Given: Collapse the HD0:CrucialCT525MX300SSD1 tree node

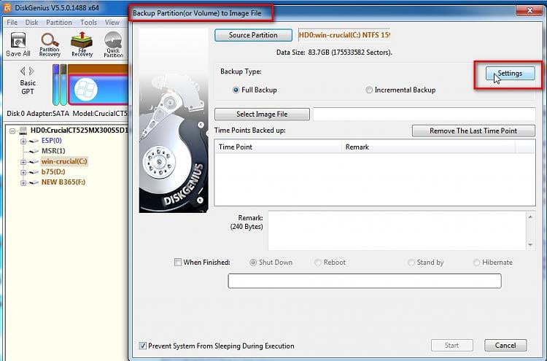Looking at the screenshot, I should tap(12, 131).
